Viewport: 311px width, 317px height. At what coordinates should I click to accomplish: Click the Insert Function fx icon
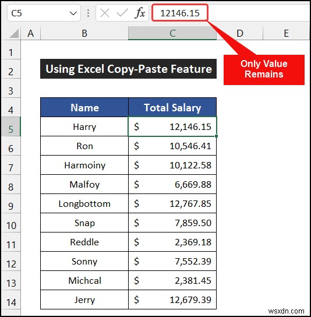[x=140, y=13]
